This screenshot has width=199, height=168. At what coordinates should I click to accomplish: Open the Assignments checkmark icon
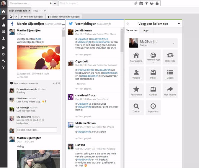pyautogui.click(x=4, y=32)
